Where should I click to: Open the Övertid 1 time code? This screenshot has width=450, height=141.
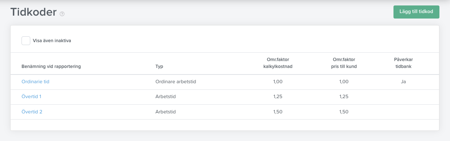click(31, 97)
